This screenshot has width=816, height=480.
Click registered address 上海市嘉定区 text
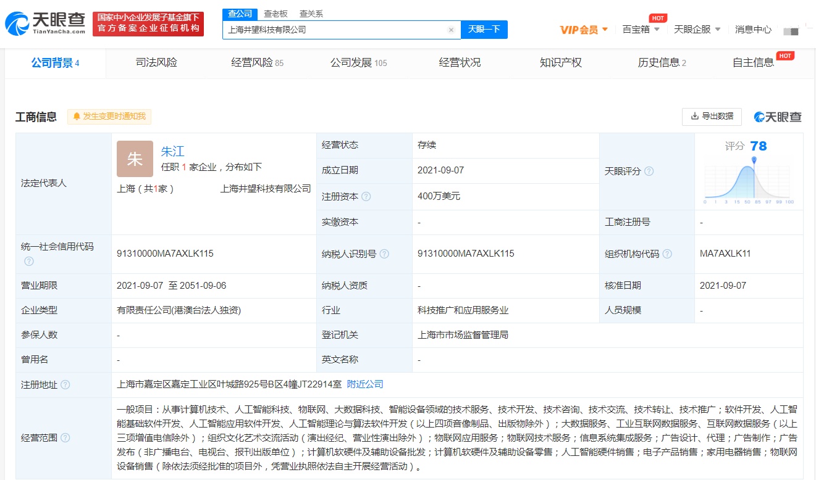(x=229, y=384)
